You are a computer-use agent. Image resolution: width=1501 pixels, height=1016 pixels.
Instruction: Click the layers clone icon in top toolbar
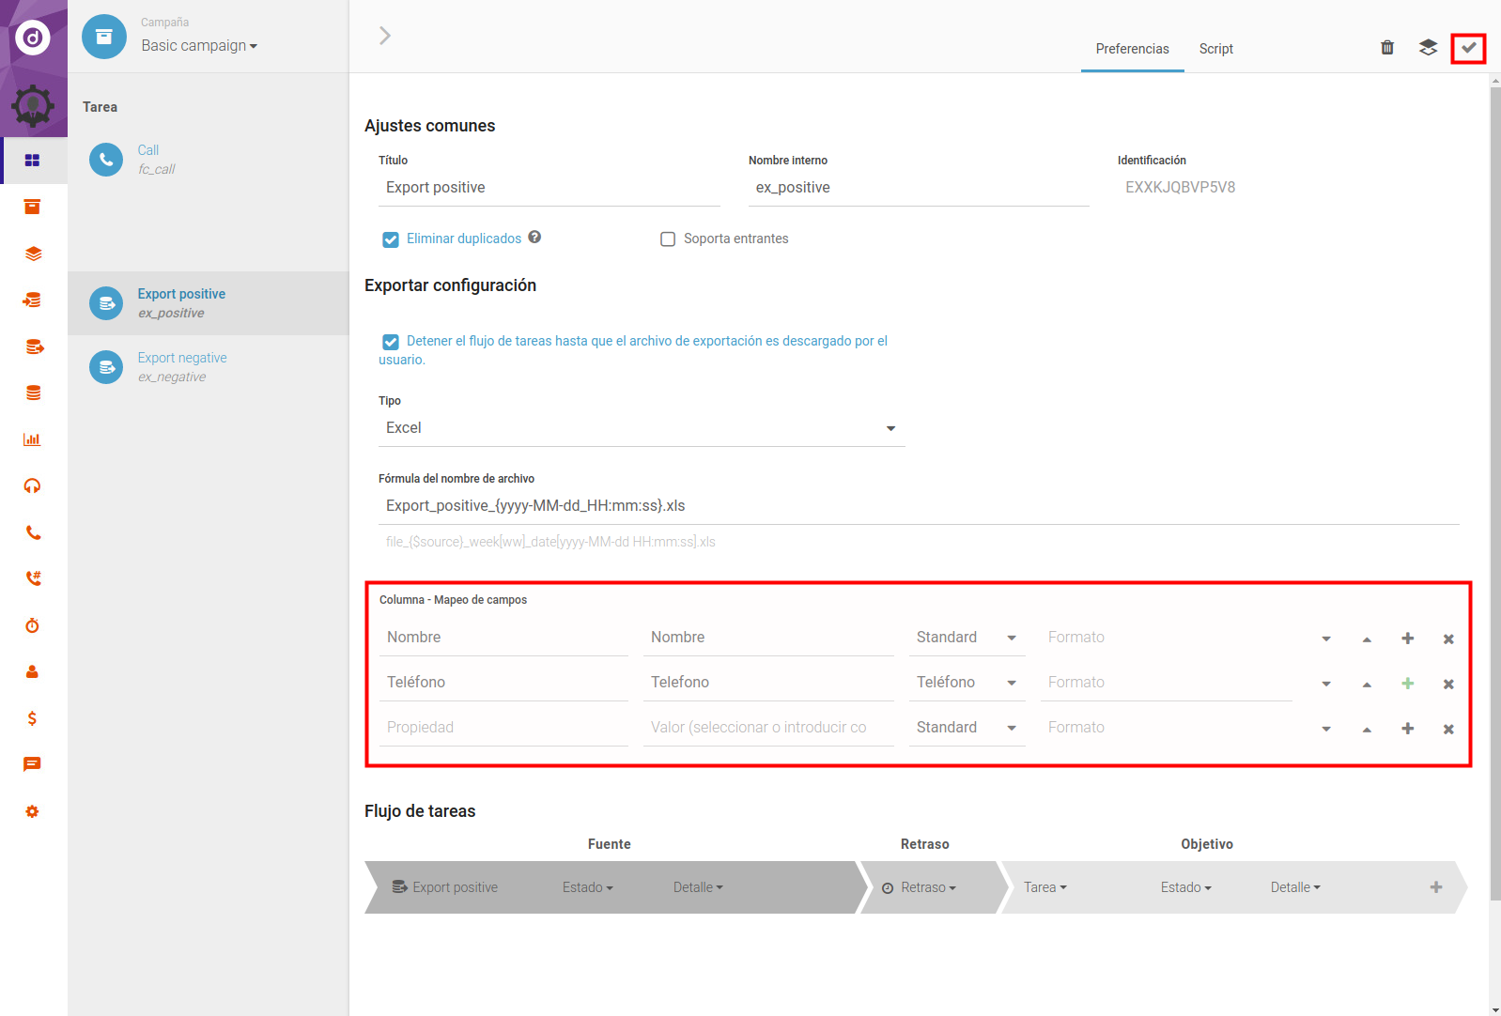click(x=1428, y=48)
